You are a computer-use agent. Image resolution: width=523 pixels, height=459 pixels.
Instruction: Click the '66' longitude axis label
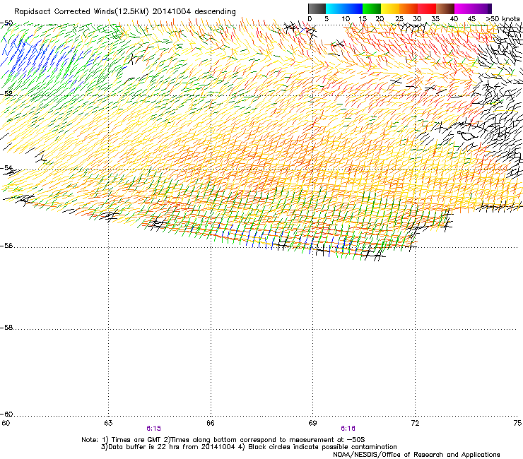click(x=211, y=423)
